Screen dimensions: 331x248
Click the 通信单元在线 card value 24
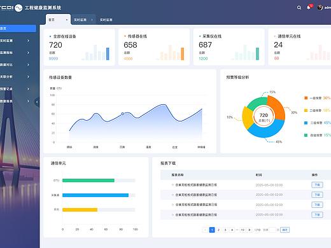click(278, 45)
